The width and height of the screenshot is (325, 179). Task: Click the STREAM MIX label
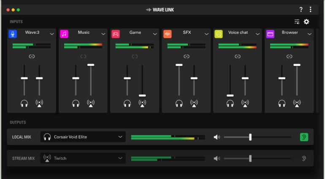[23, 158]
